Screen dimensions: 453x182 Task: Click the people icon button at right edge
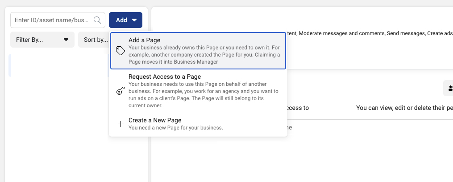coord(449,88)
